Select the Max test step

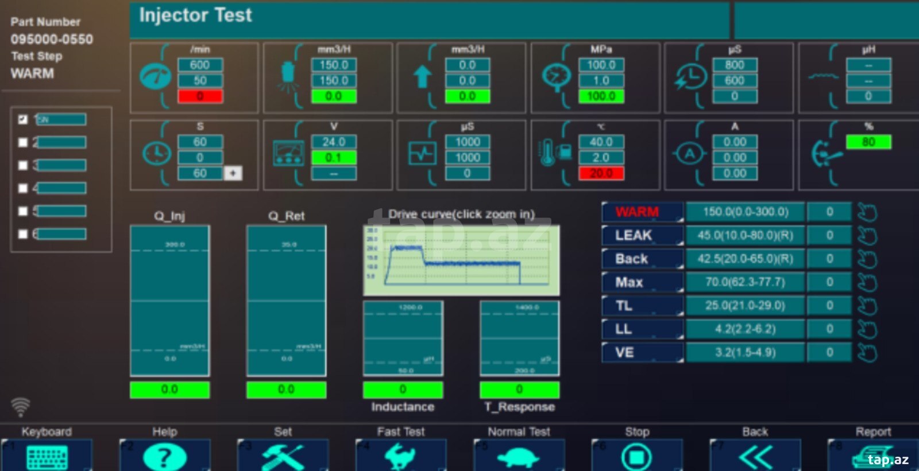[x=643, y=282]
